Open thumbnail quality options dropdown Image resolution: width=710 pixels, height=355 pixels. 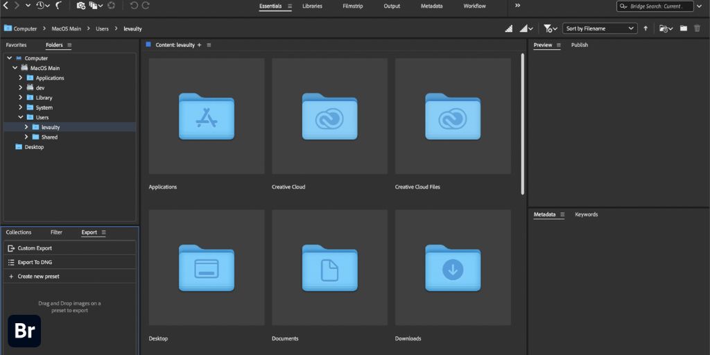(526, 28)
